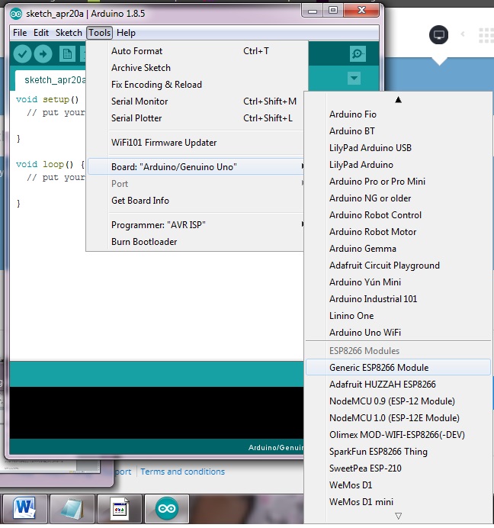Select NodeMCU 1.0 (ESP-12E Module)
The width and height of the screenshot is (494, 528).
(x=398, y=418)
